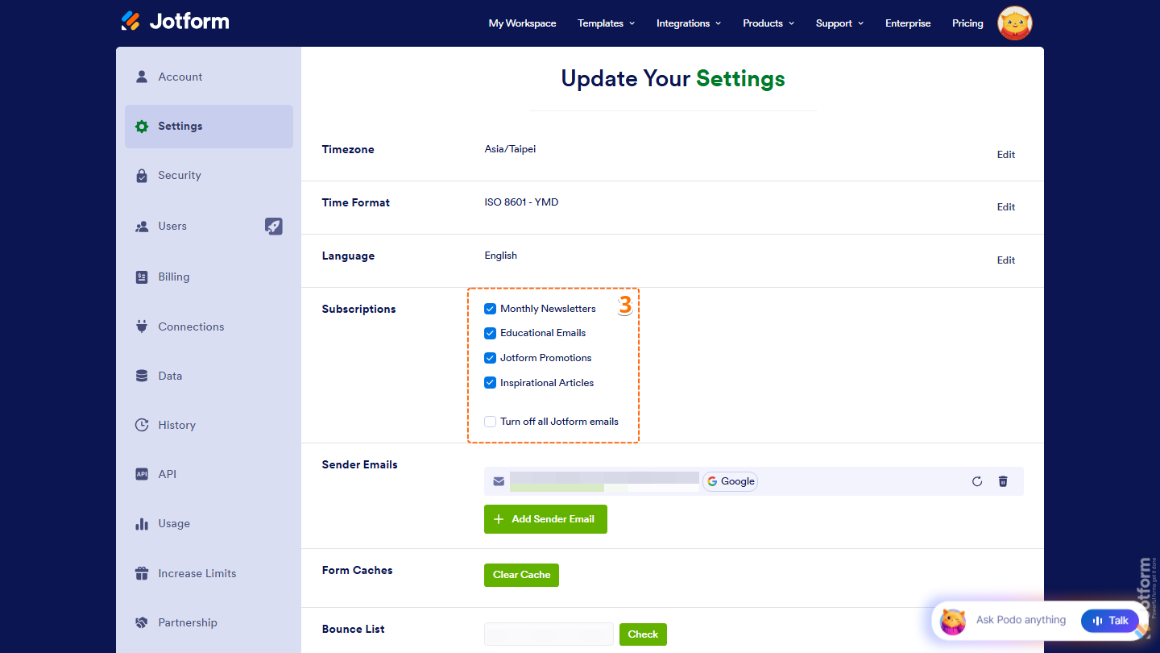
Task: Select the History tab label in the sidebar
Action: [177, 425]
